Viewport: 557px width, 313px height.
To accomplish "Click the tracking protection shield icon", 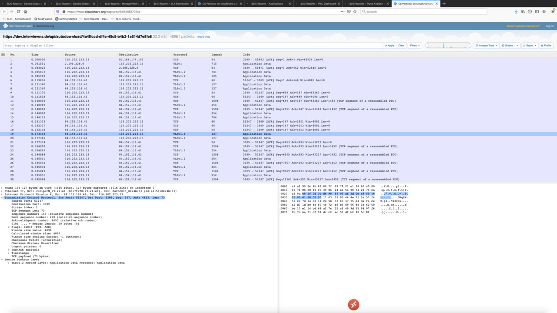I will (x=58, y=11).
